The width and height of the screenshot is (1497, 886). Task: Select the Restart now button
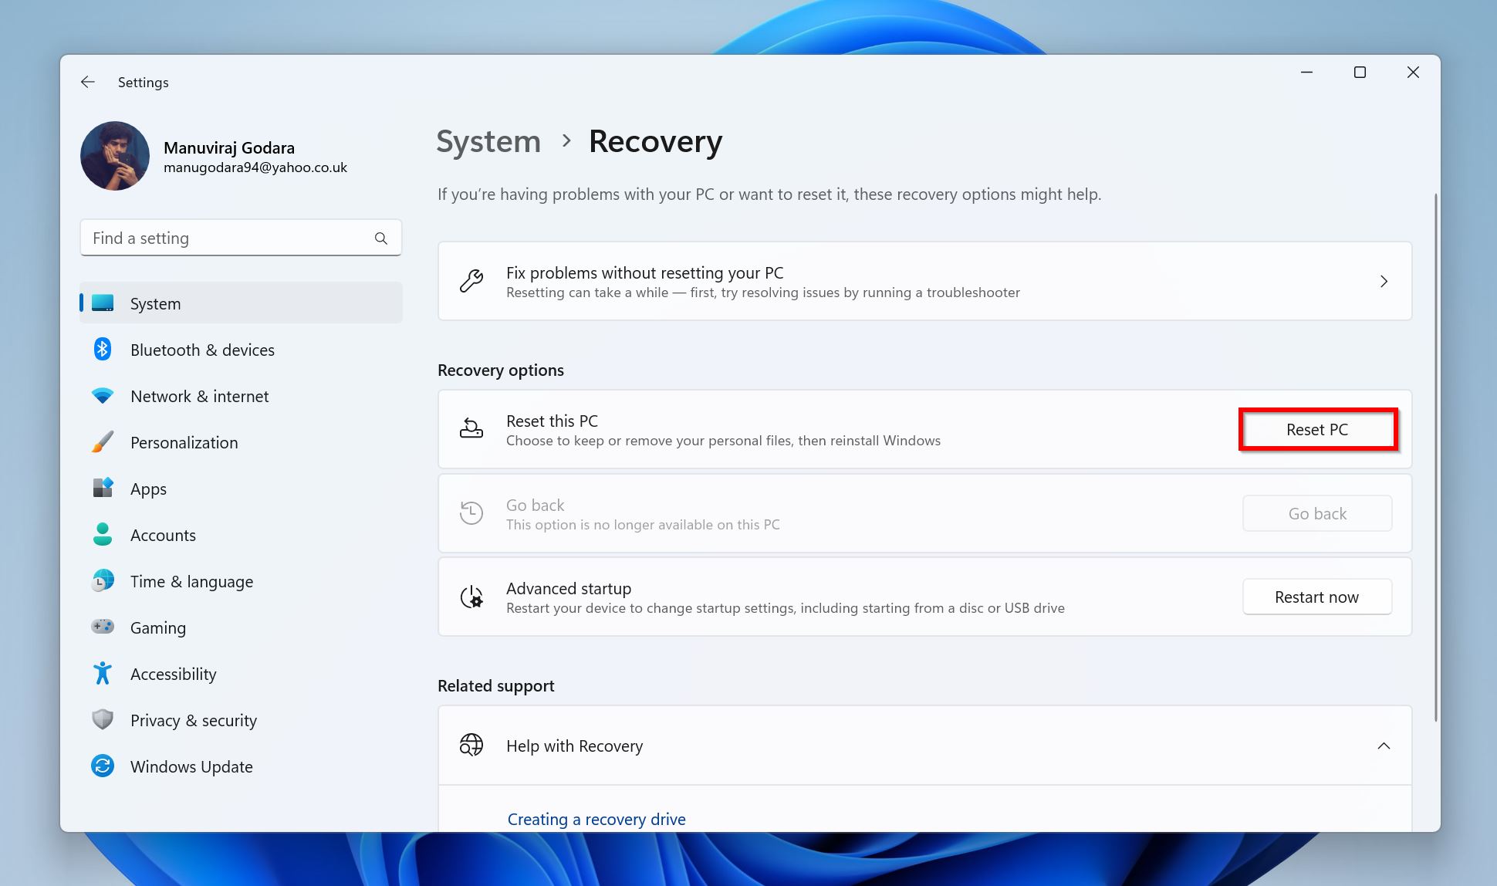pyautogui.click(x=1316, y=596)
